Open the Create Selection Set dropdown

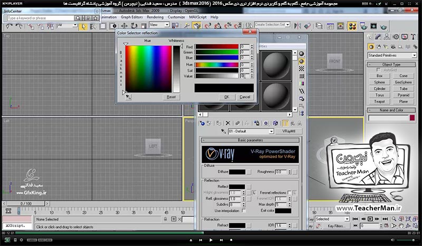tap(272, 24)
